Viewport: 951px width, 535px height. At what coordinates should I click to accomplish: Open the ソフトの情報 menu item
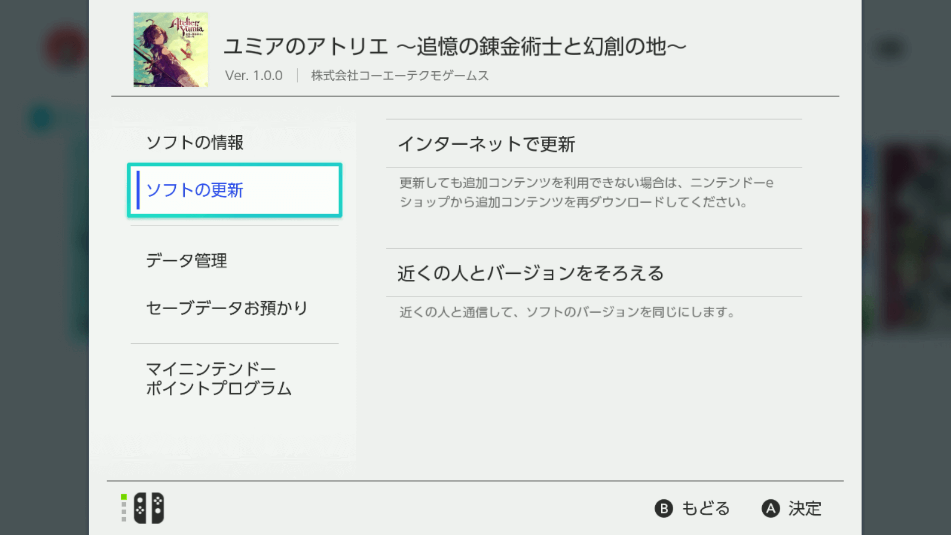195,143
